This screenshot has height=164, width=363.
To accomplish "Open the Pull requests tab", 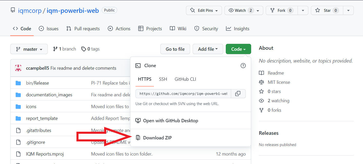I will (83, 29).
